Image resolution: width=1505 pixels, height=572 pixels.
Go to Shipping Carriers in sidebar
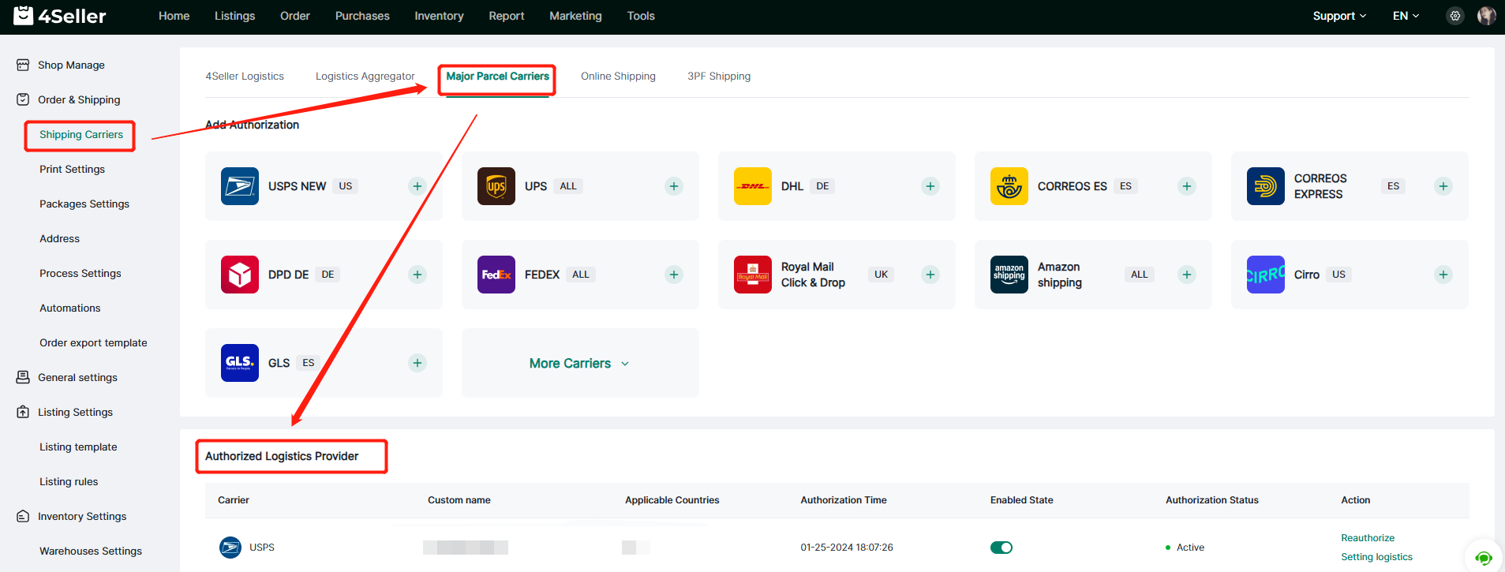(x=81, y=134)
